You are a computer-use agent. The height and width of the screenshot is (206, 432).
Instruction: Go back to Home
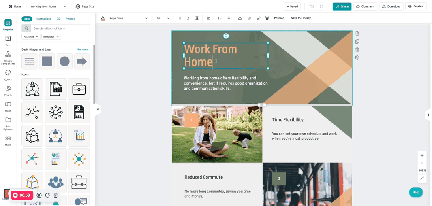coord(15,6)
